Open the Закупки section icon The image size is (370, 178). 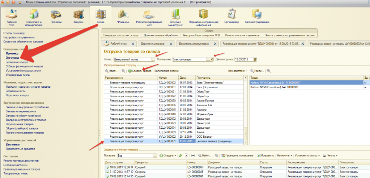tap(78, 16)
